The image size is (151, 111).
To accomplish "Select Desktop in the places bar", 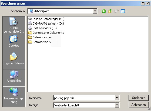I will (x=14, y=41).
